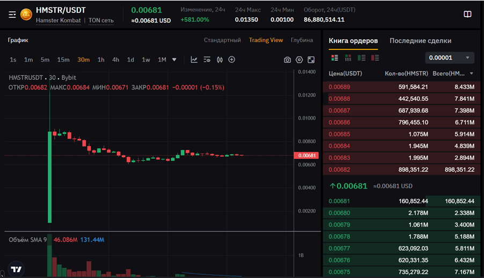Screen dimensions: 484x278
Task: Open chart settings hexagon icon
Action: 299,60
